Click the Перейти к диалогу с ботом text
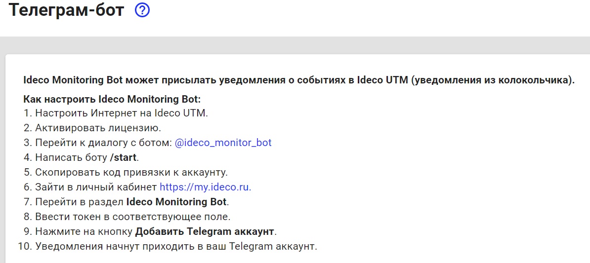 click(x=103, y=143)
